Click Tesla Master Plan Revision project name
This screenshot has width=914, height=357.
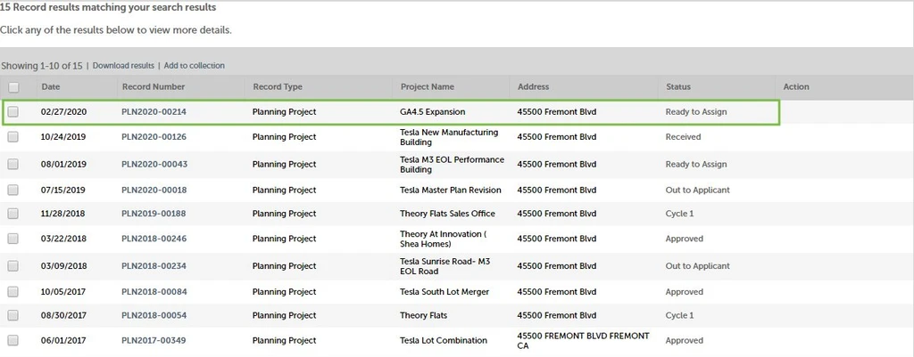point(451,190)
